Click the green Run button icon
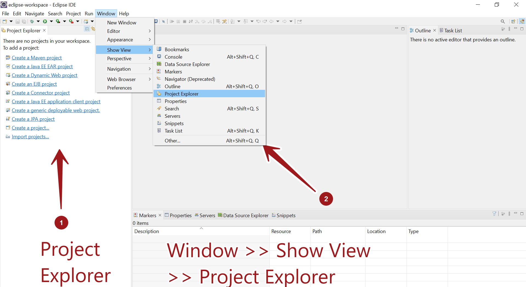Screen dimensions: 526x287 45,21
